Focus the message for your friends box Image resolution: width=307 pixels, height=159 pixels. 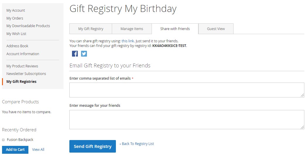[187, 120]
